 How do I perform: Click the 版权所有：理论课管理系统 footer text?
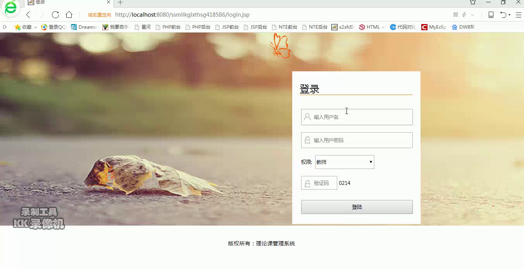(x=262, y=243)
